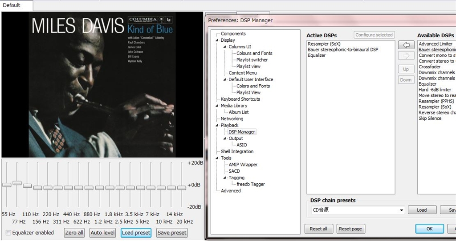Select Keyboard Shortcuts preferences page
This screenshot has width=456, height=241.
click(x=240, y=99)
